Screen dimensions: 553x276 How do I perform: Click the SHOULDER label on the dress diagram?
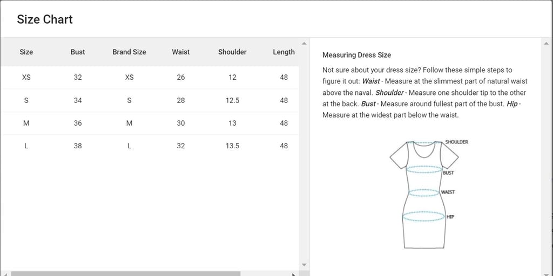pos(456,142)
